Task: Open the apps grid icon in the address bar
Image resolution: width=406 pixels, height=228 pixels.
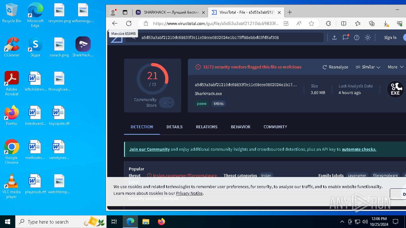Action: click(286, 23)
